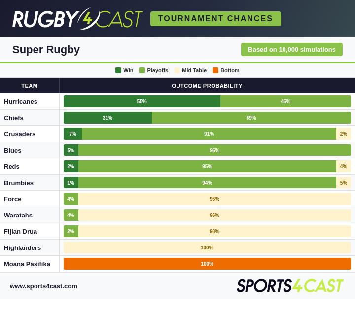Click the orange Bottom legend swatch
This screenshot has width=355, height=309.
215,70
